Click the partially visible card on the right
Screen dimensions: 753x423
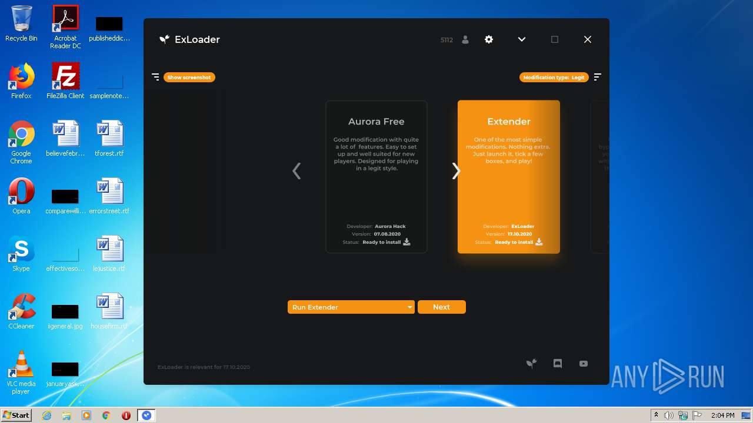[x=600, y=177]
